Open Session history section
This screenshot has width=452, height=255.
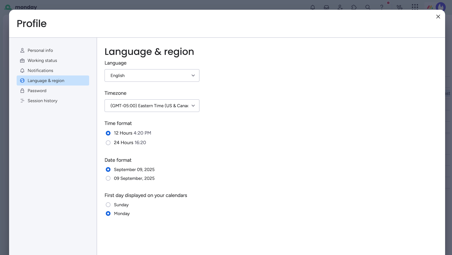(x=53, y=101)
